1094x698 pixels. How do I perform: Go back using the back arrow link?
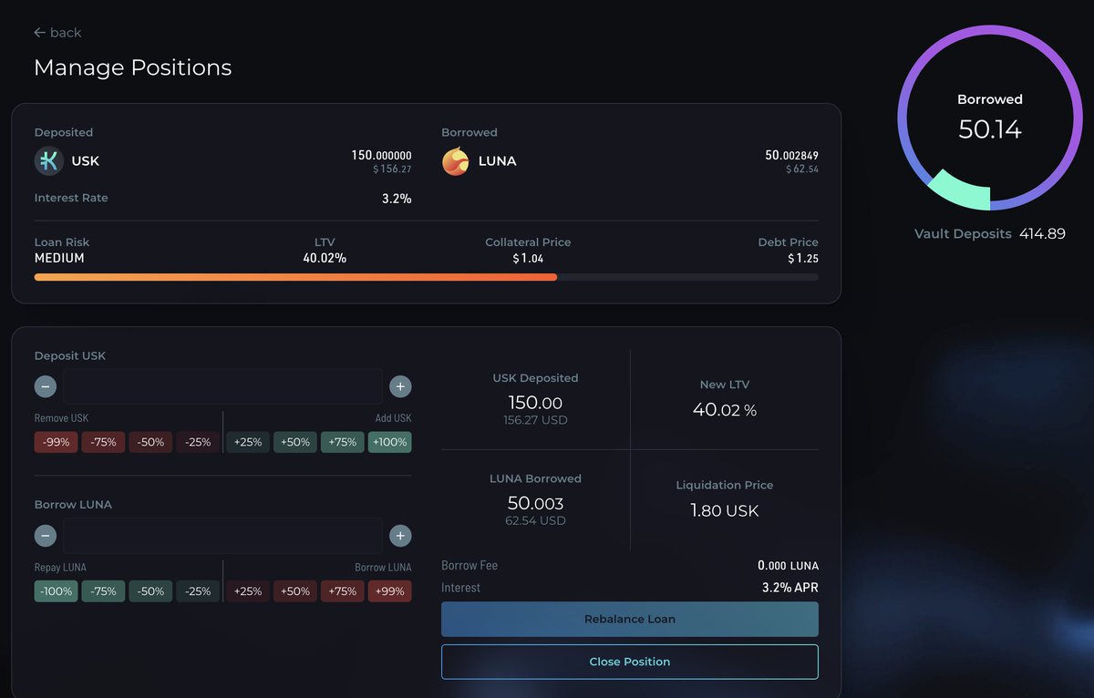tap(57, 33)
